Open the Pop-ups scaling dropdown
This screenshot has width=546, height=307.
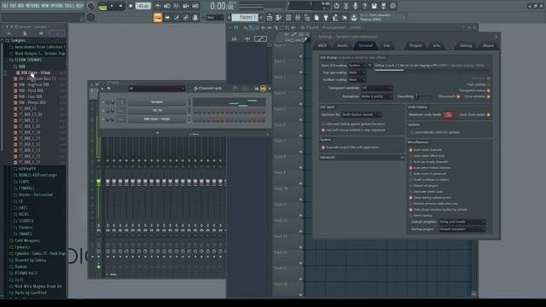pyautogui.click(x=357, y=72)
